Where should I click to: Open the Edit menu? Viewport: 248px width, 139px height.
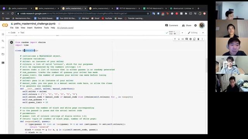click(17, 28)
